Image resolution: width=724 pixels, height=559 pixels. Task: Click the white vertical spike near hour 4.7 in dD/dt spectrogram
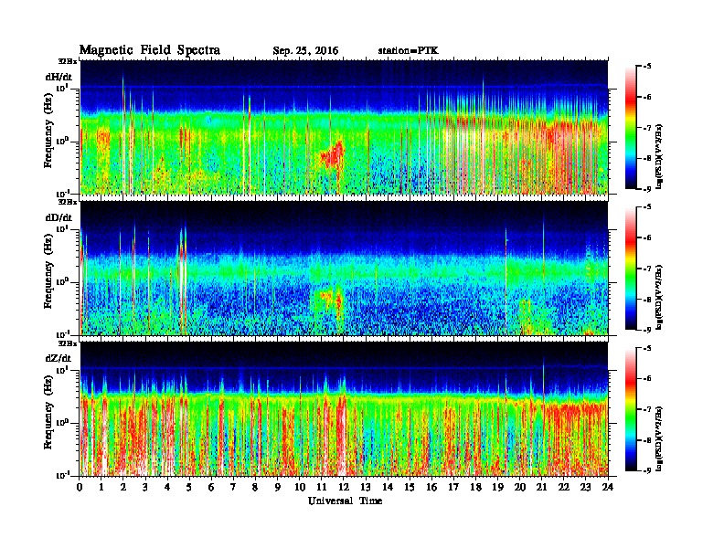pos(184,281)
